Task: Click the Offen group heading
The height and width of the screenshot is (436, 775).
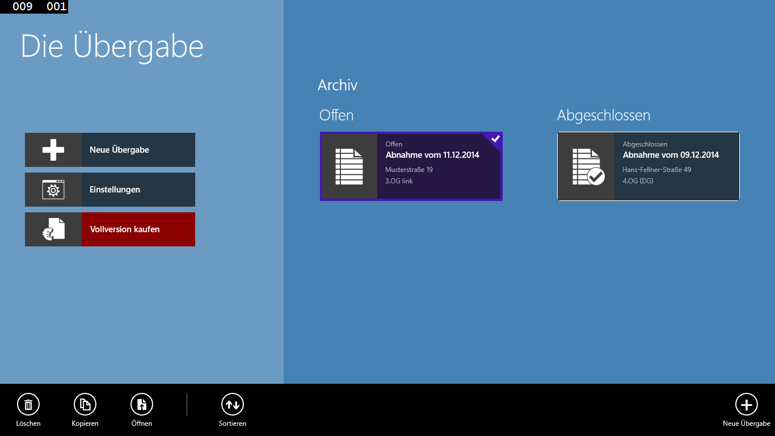Action: pos(336,115)
